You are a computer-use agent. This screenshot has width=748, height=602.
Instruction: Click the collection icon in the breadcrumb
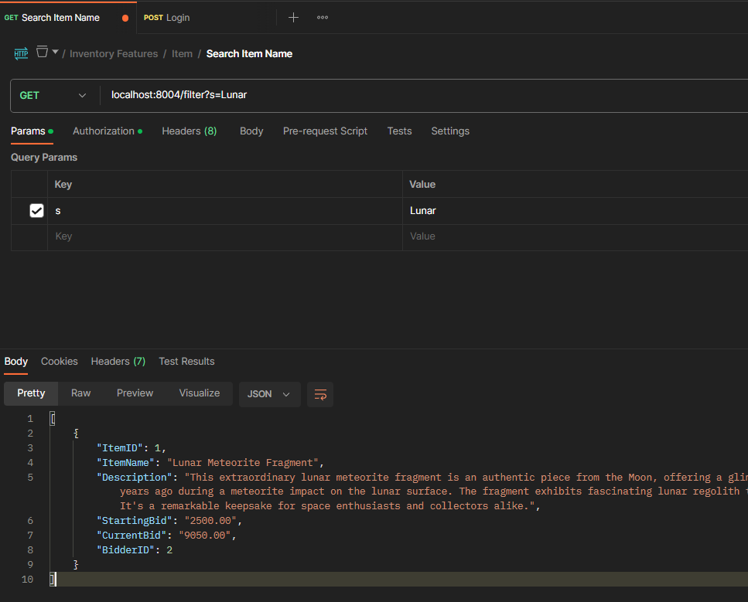[43, 52]
